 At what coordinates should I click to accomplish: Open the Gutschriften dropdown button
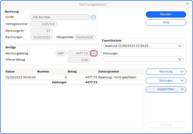[166, 89]
